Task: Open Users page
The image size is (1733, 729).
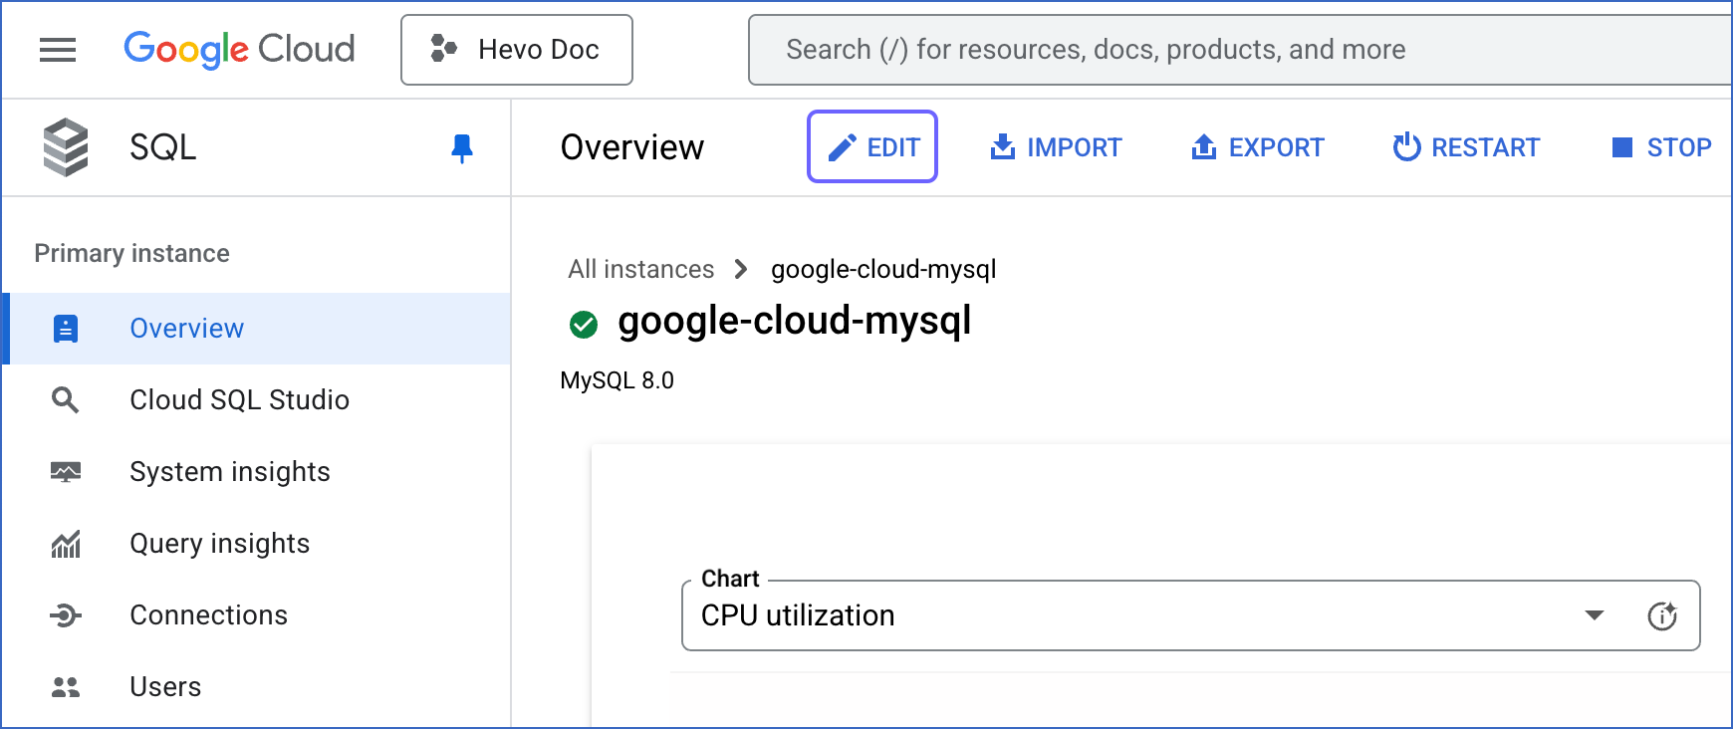Action: pyautogui.click(x=257, y=687)
